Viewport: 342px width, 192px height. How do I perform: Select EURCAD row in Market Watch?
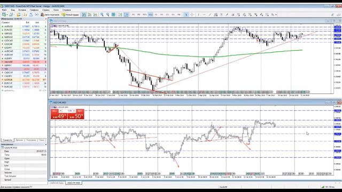(24, 86)
